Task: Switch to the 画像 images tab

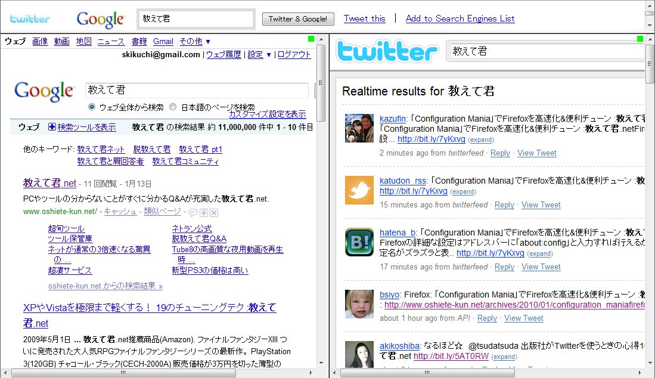Action: pos(40,41)
